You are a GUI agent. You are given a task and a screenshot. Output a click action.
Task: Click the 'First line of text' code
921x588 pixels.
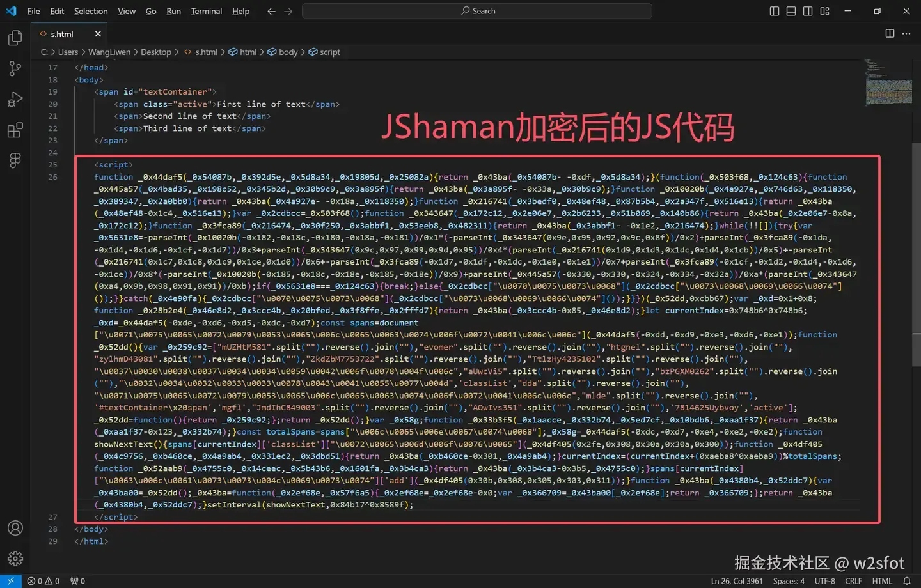coord(261,104)
